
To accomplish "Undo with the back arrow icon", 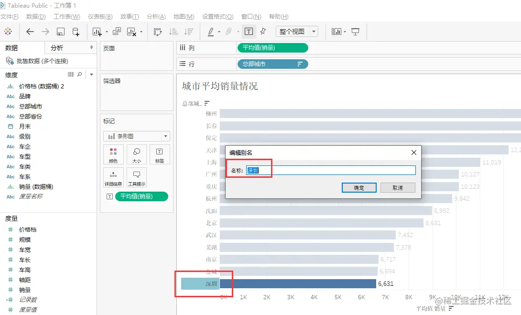I will pos(30,32).
